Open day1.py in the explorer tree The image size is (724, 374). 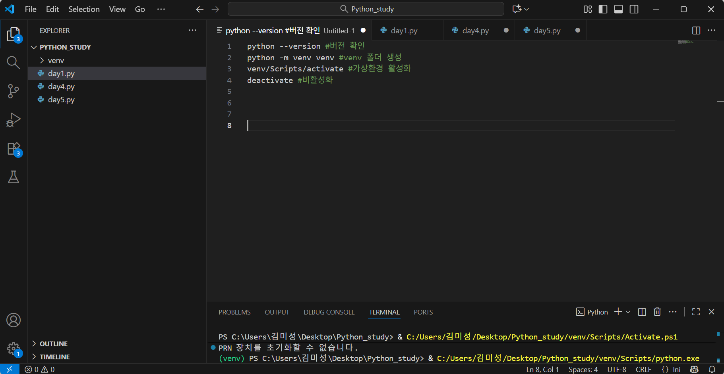pyautogui.click(x=117, y=73)
